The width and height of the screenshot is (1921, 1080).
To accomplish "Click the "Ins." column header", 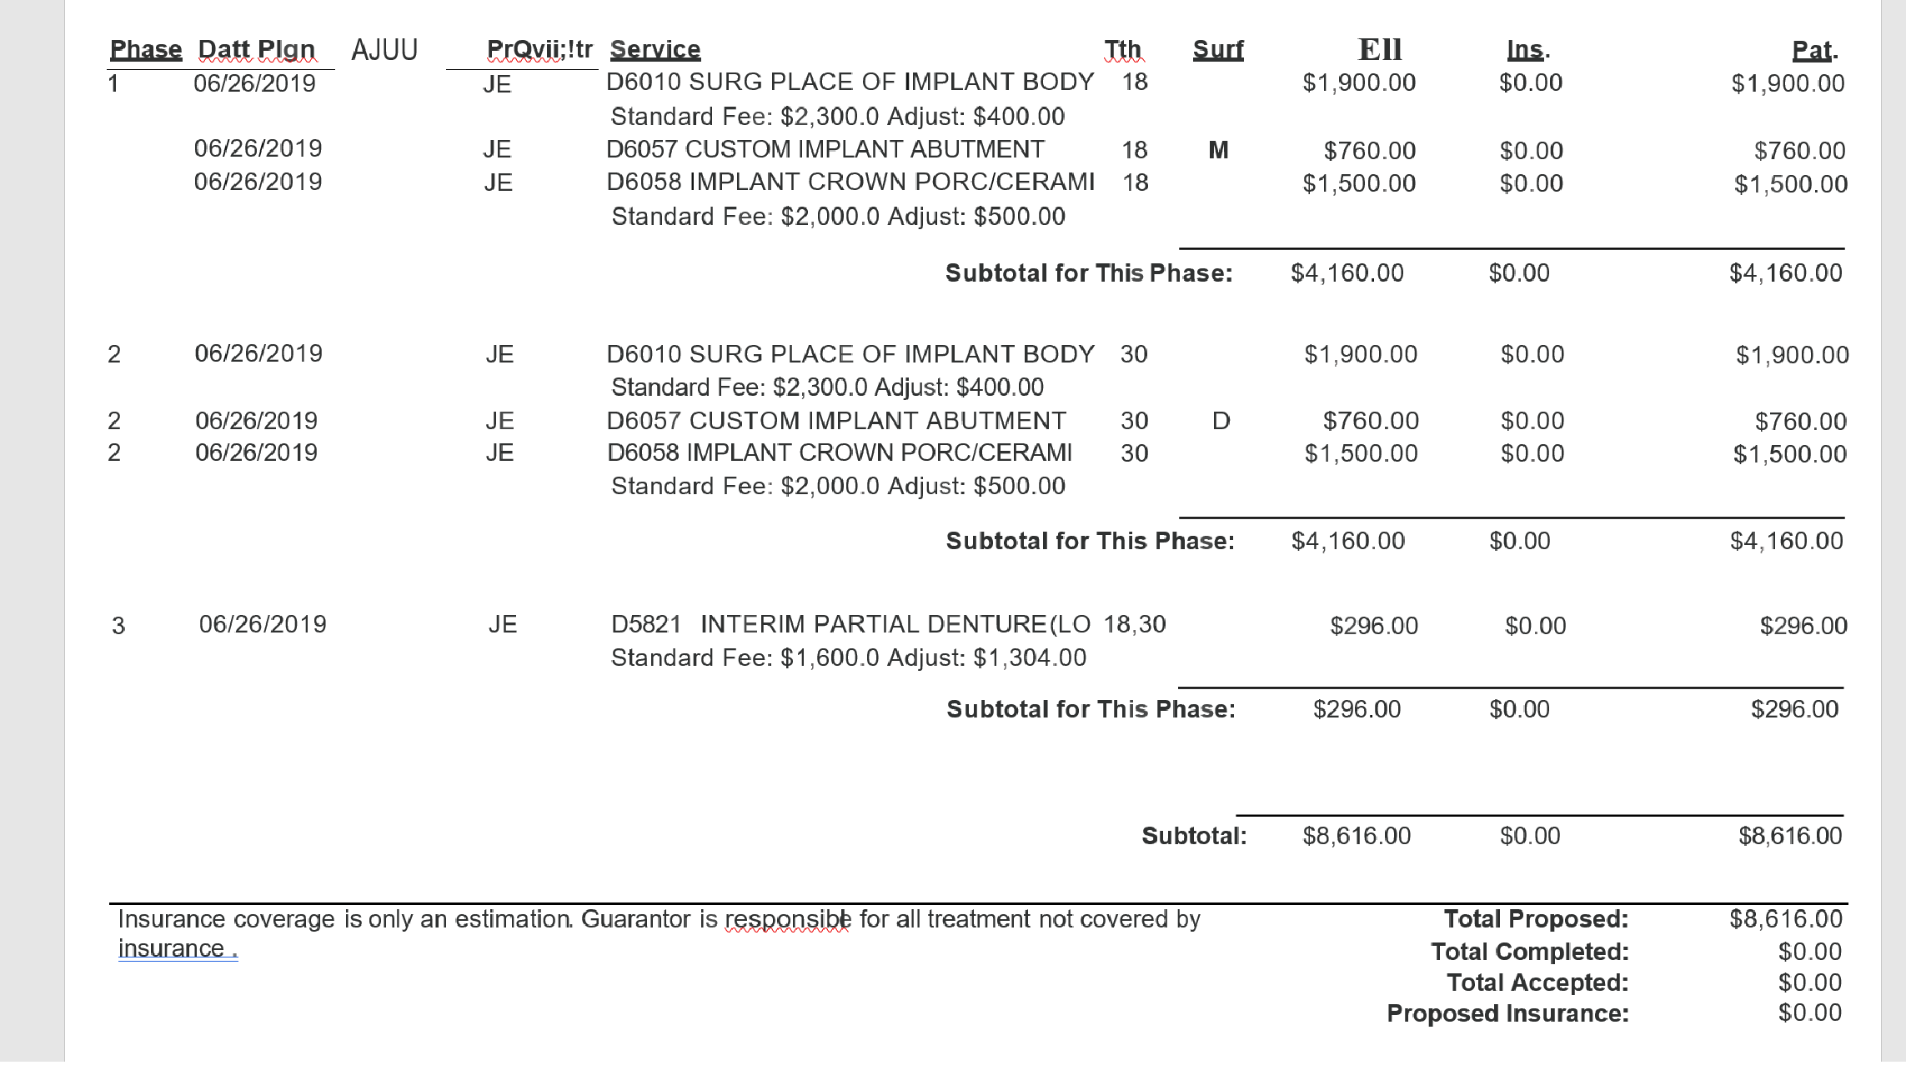I will [1527, 50].
